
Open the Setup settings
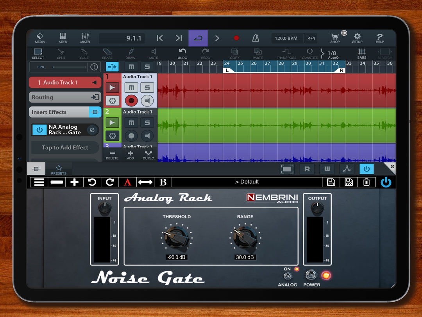point(357,38)
